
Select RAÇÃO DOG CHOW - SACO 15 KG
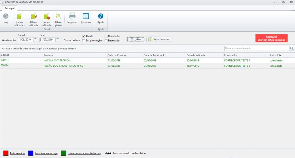(75, 66)
